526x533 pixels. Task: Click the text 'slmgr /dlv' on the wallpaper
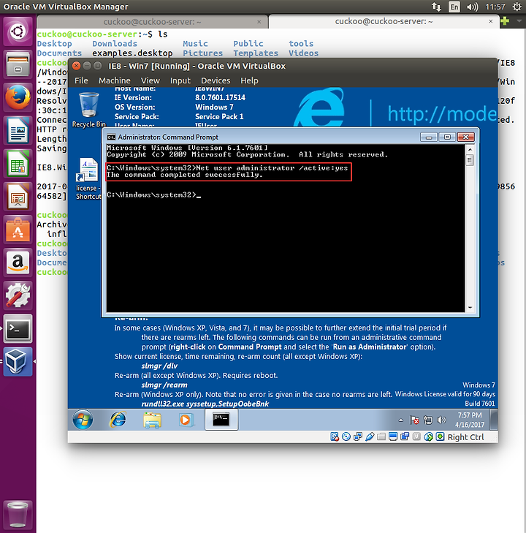click(x=159, y=366)
